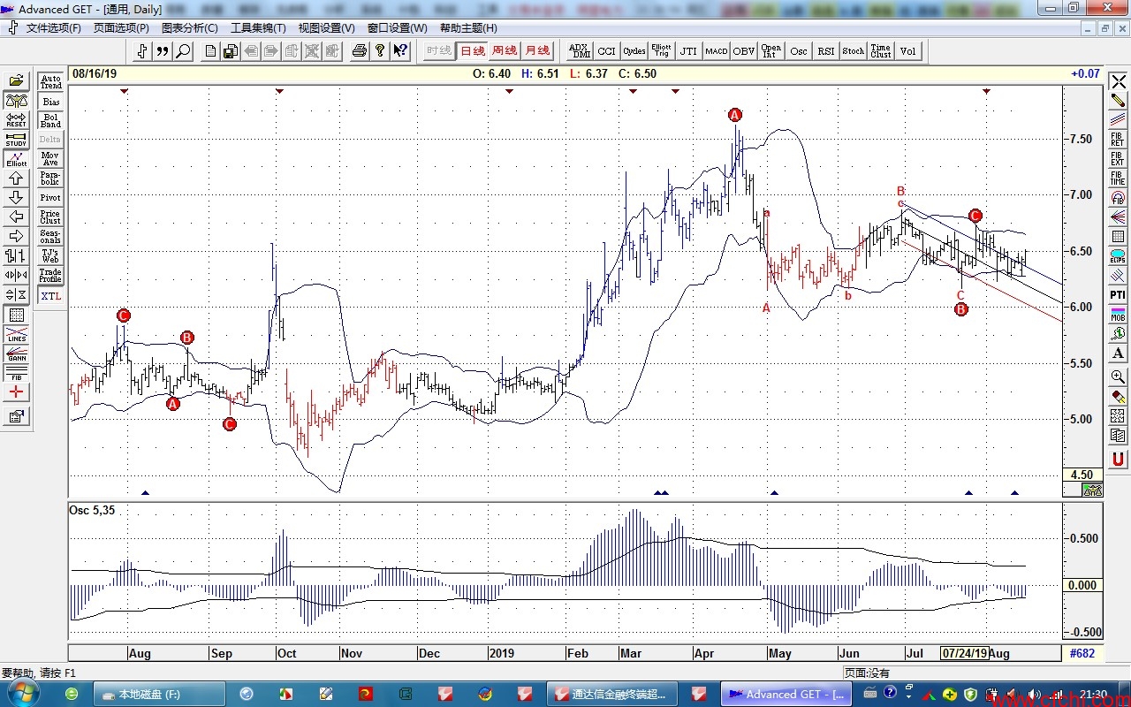Click the circled A label at April peak
The image size is (1131, 707).
735,115
